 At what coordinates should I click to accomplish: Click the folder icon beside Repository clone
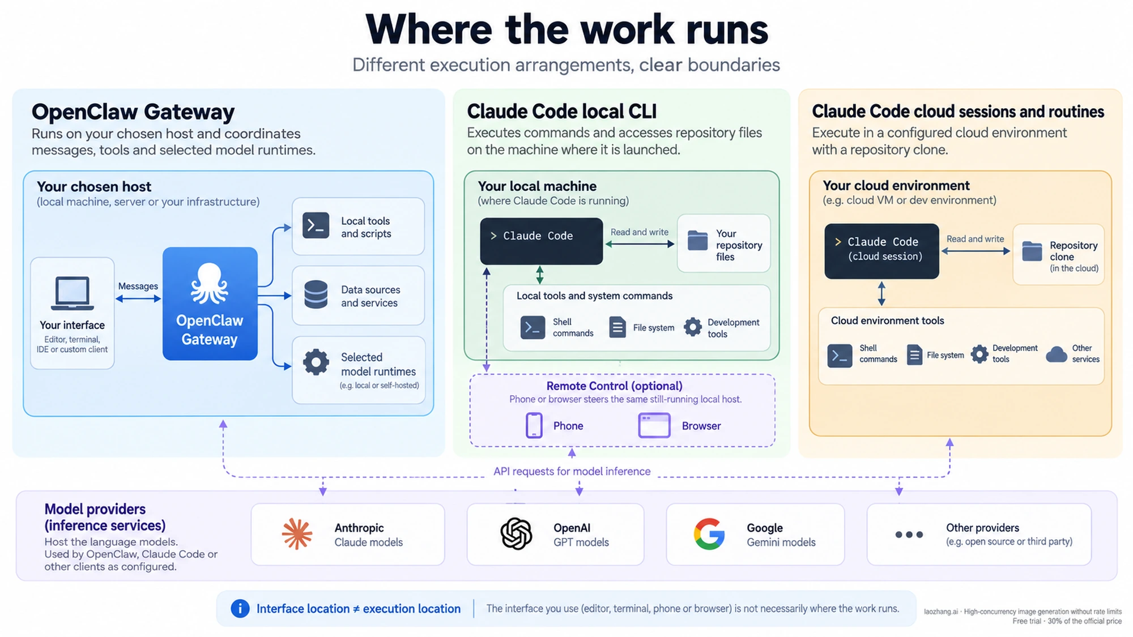tap(1032, 251)
